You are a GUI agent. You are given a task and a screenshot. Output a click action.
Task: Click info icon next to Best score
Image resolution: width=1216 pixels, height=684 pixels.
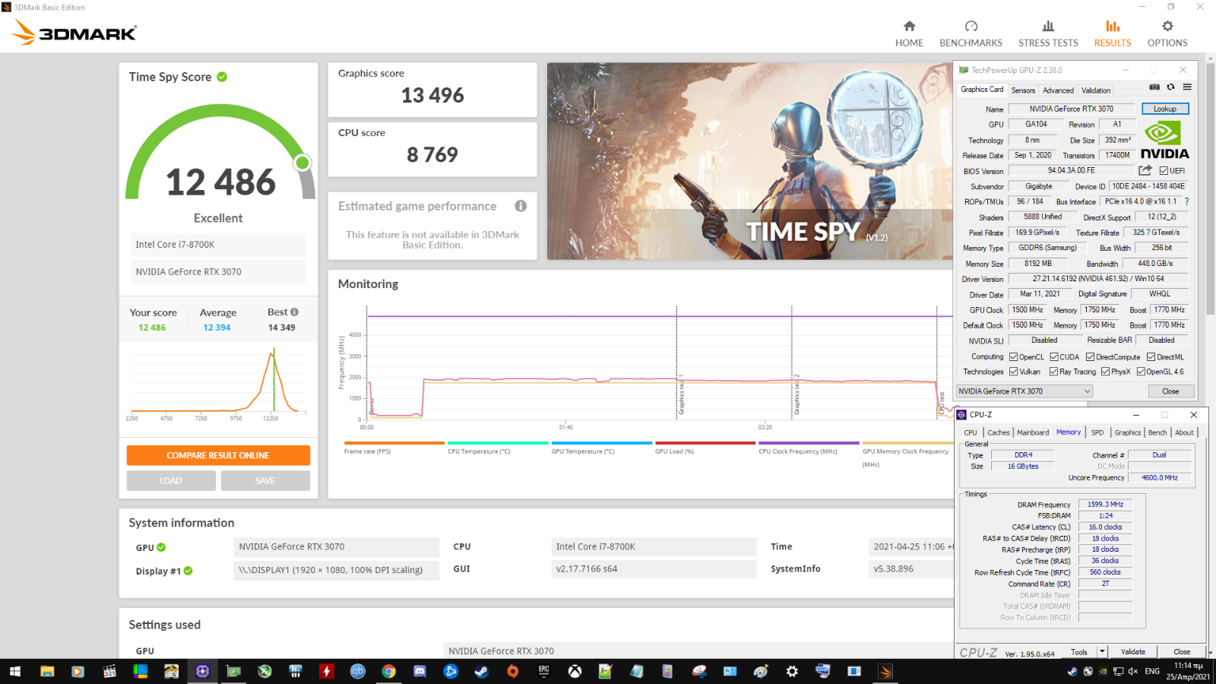(294, 312)
